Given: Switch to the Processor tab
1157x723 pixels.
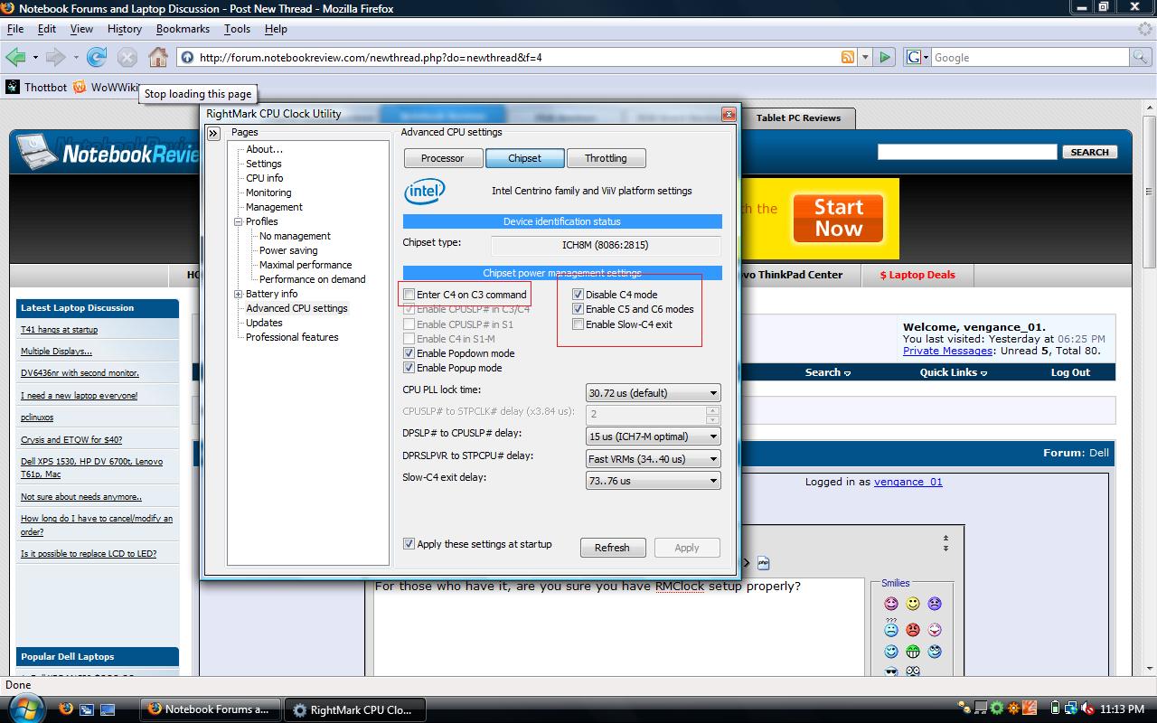Looking at the screenshot, I should (443, 158).
